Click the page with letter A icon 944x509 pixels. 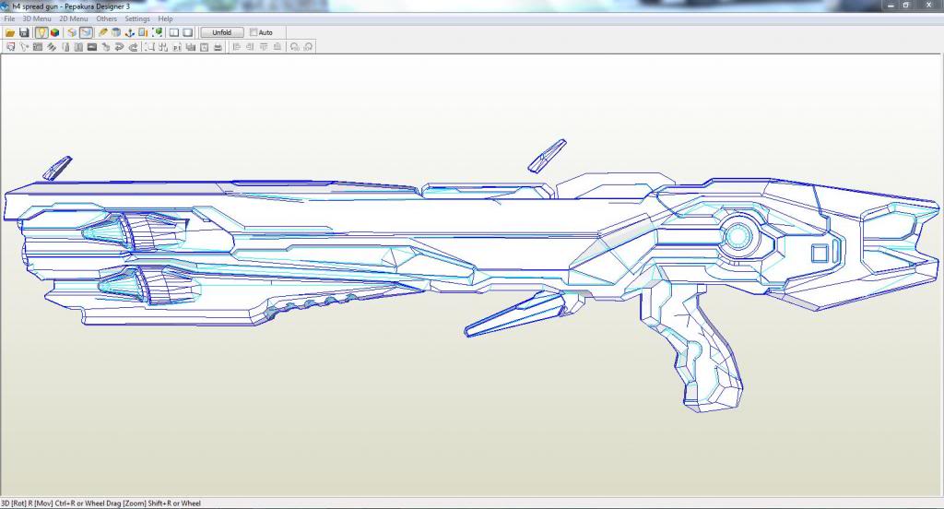click(x=204, y=47)
